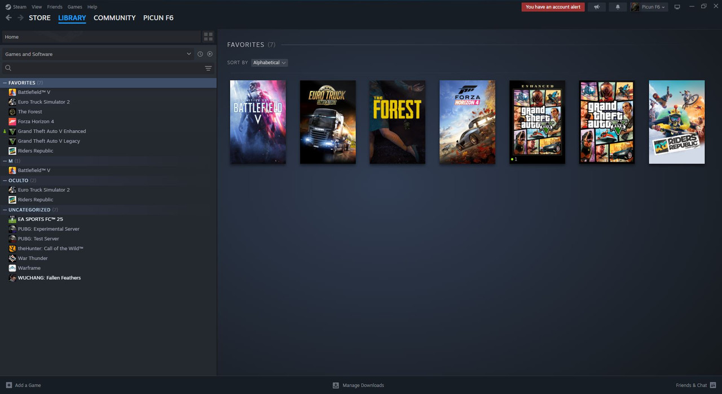Image resolution: width=722 pixels, height=394 pixels.
Task: Go forward with the forward arrow
Action: [20, 18]
